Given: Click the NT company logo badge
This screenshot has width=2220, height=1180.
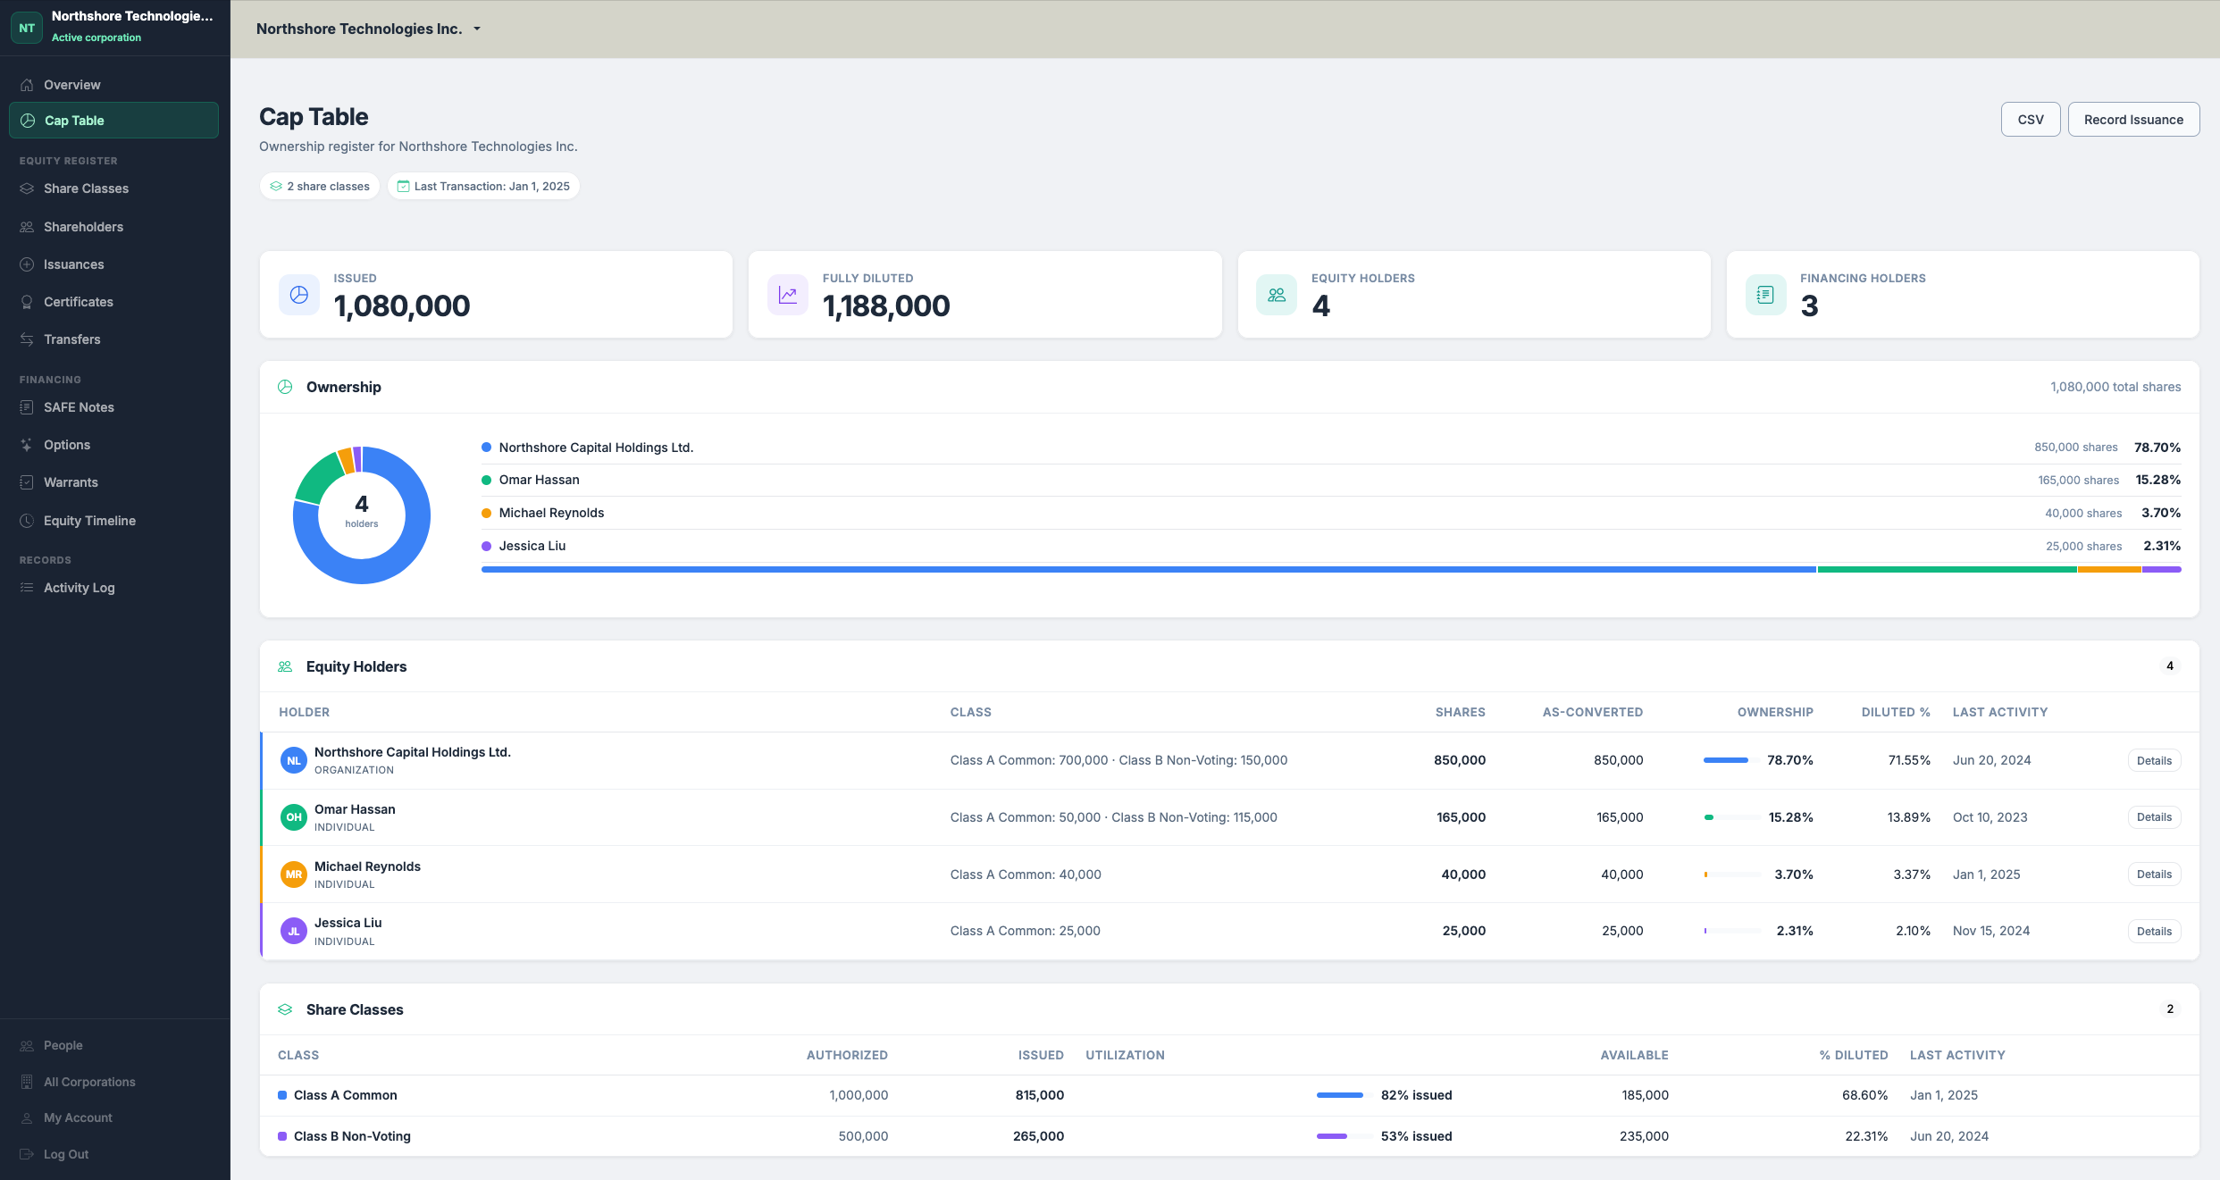Looking at the screenshot, I should (27, 28).
